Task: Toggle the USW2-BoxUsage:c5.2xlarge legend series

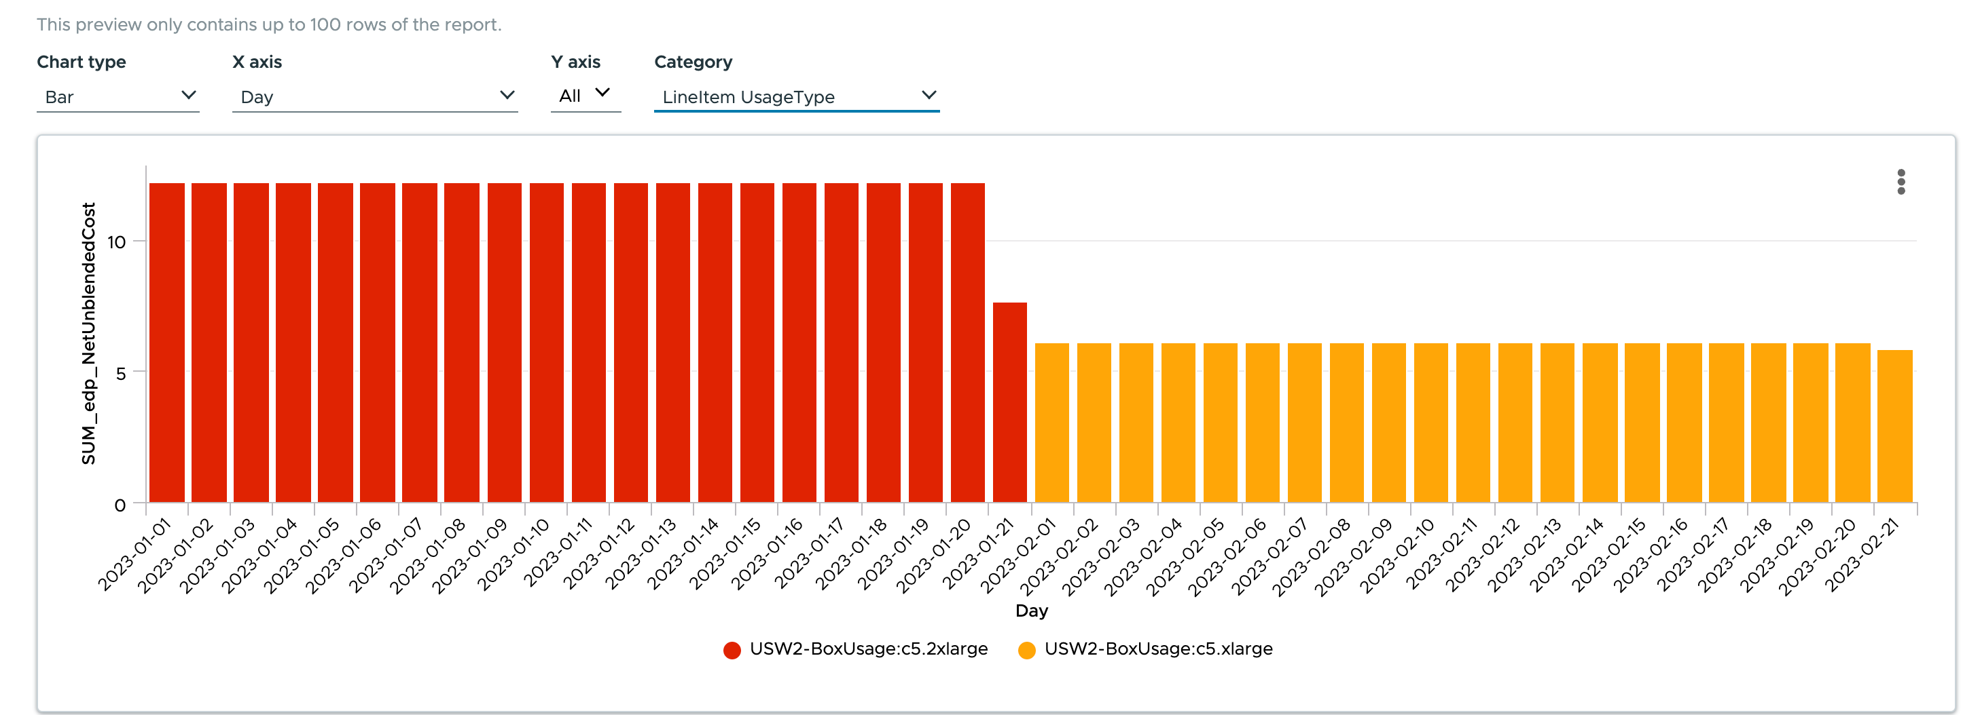Action: coord(855,649)
